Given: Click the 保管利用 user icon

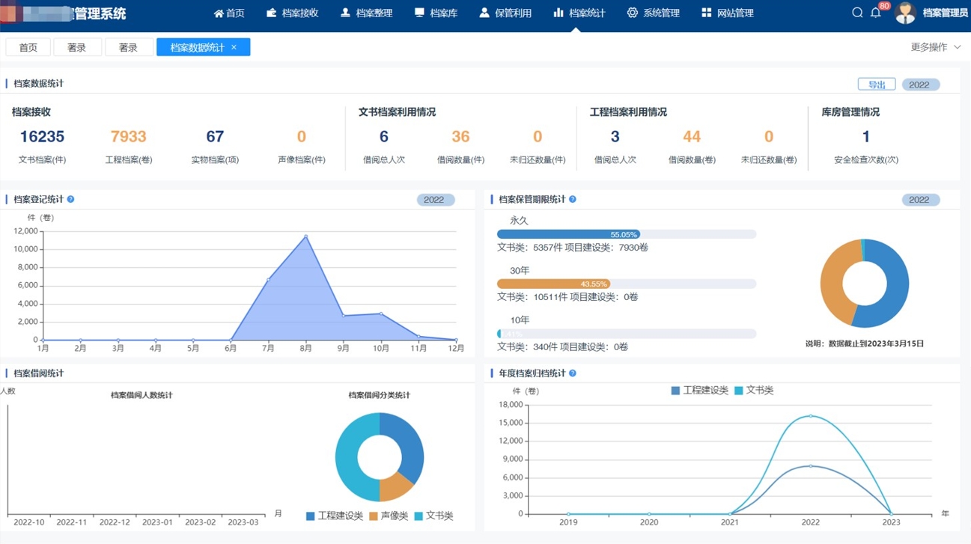Looking at the screenshot, I should pyautogui.click(x=484, y=13).
